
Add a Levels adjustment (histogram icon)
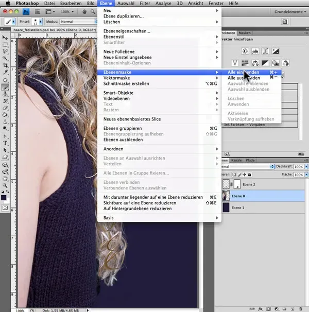[x=255, y=51]
